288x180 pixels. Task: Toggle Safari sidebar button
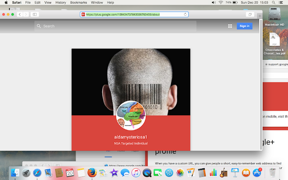35,14
